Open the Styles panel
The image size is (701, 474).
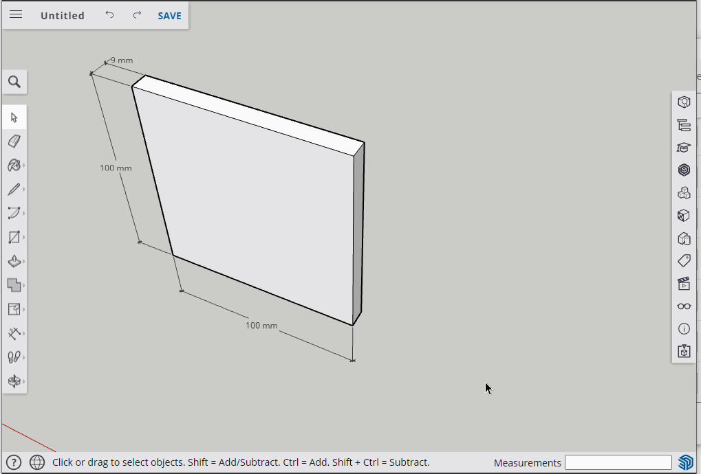pos(684,238)
